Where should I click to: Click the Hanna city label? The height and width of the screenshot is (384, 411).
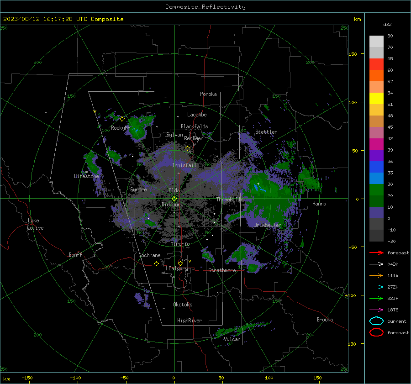tap(319, 204)
